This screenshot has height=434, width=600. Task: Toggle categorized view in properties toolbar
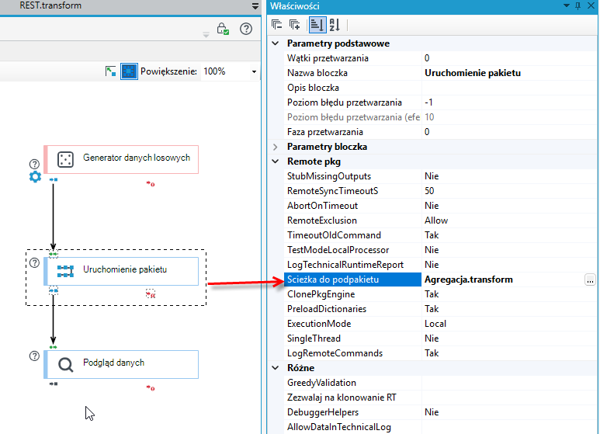317,25
